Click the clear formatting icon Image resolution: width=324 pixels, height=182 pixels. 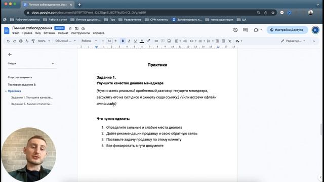[x=230, y=41]
